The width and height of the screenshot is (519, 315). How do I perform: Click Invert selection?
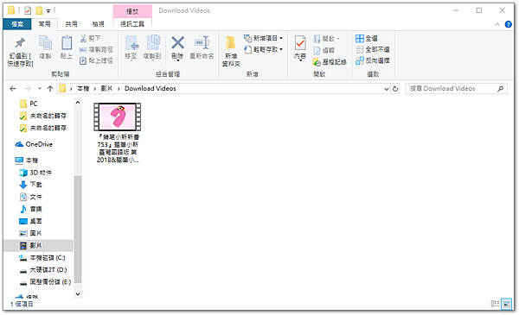tap(373, 60)
